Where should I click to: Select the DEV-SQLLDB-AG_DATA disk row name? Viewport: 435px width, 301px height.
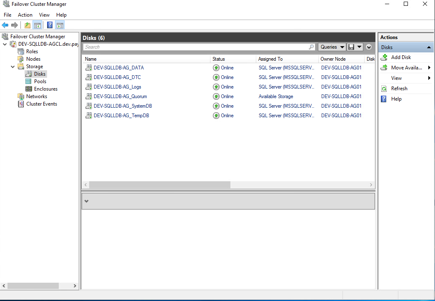(x=119, y=68)
